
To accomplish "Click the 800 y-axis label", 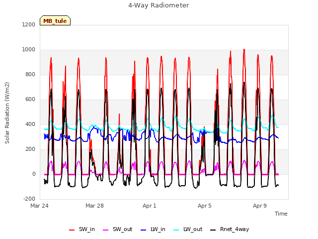I will (x=30, y=74).
